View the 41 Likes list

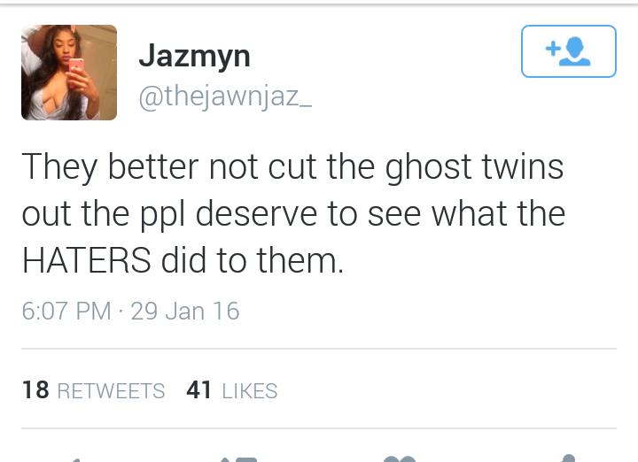(232, 390)
